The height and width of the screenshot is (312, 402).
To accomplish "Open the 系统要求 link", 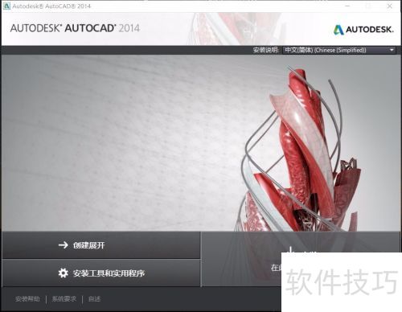I will coord(64,299).
